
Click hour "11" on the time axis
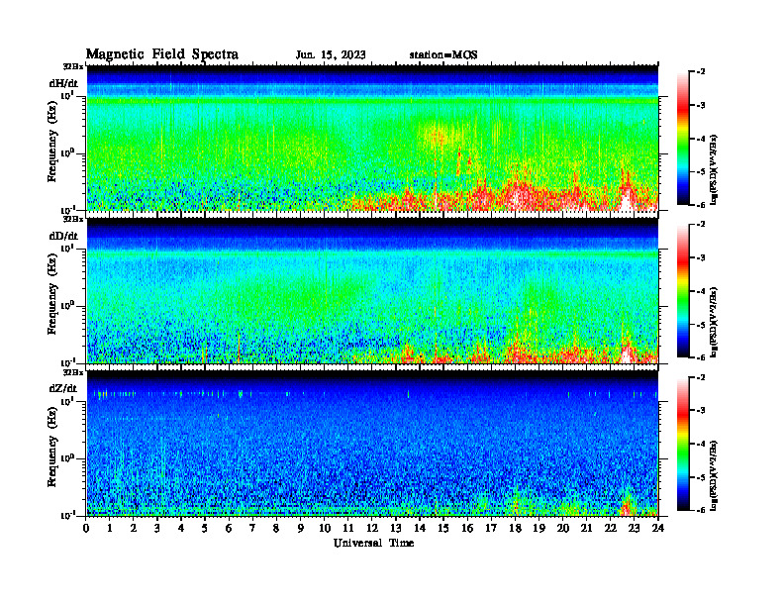pos(348,528)
